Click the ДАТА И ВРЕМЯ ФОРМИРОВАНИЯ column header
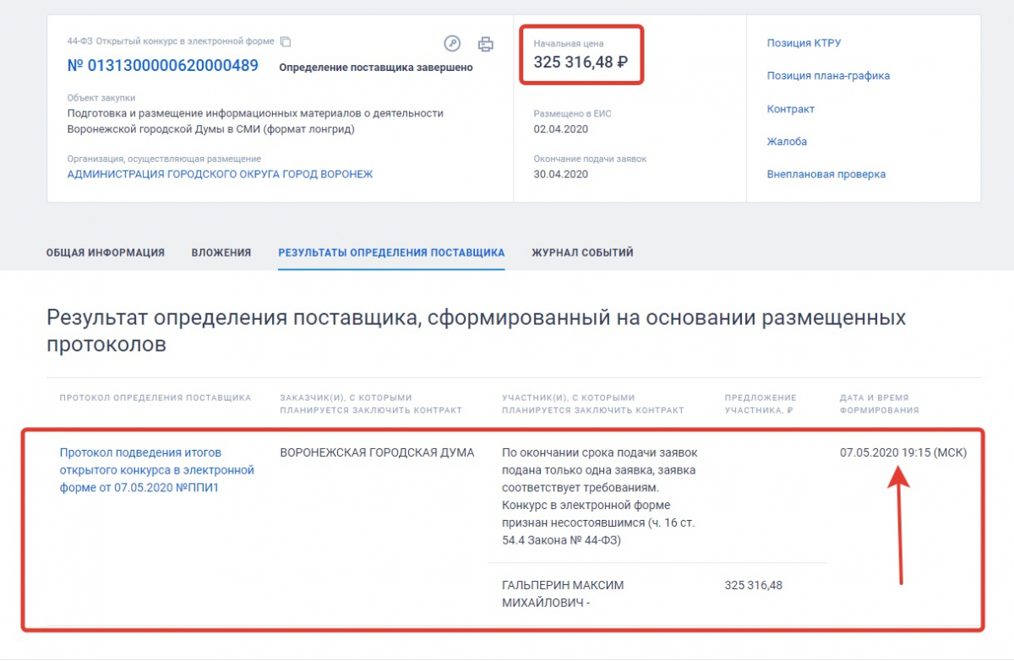The image size is (1014, 661). point(879,404)
